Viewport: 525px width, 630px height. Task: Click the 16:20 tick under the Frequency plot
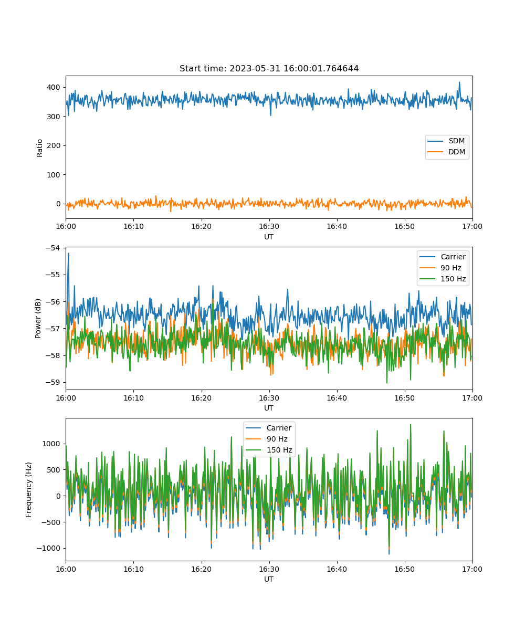pos(201,569)
